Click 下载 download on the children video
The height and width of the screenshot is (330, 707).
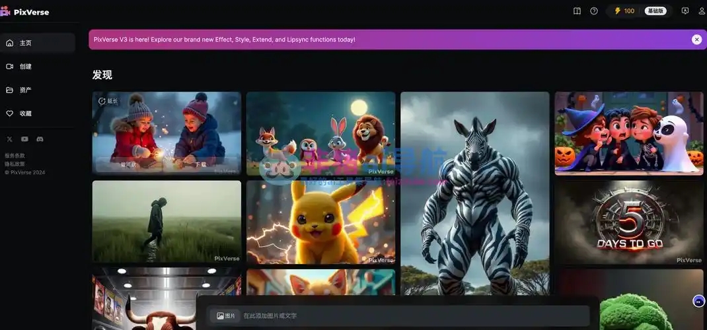pyautogui.click(x=201, y=165)
